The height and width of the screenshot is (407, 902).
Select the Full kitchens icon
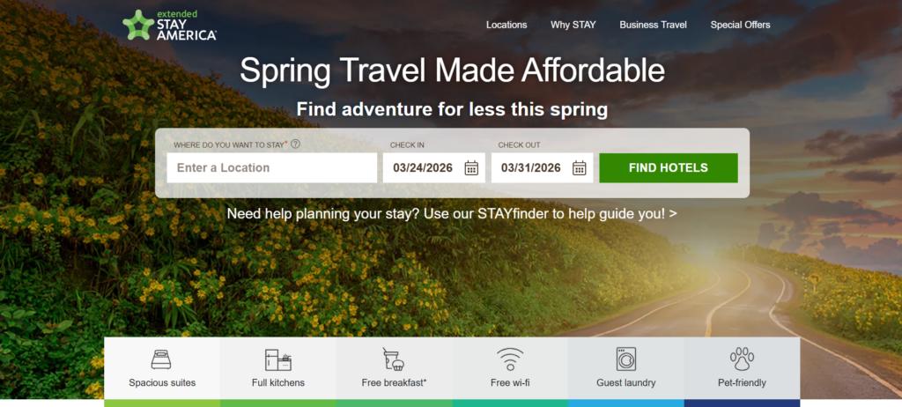277,359
